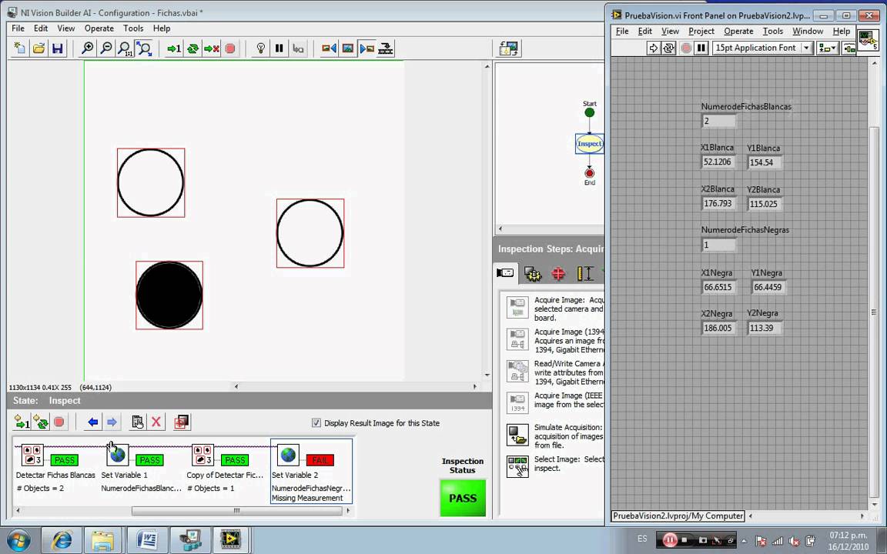Image resolution: width=887 pixels, height=554 pixels.
Task: Click the NumerodeFichasBlancas value field
Action: tap(719, 120)
